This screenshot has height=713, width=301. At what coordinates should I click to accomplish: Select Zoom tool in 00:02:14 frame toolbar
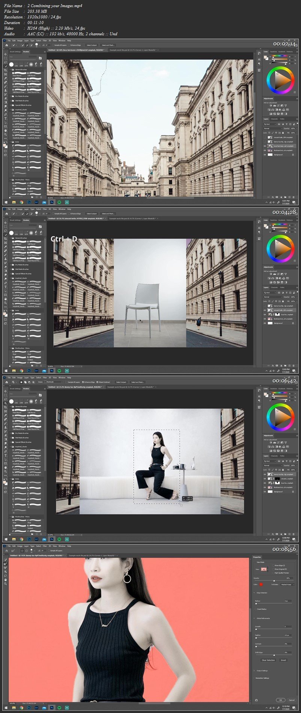click(6, 134)
